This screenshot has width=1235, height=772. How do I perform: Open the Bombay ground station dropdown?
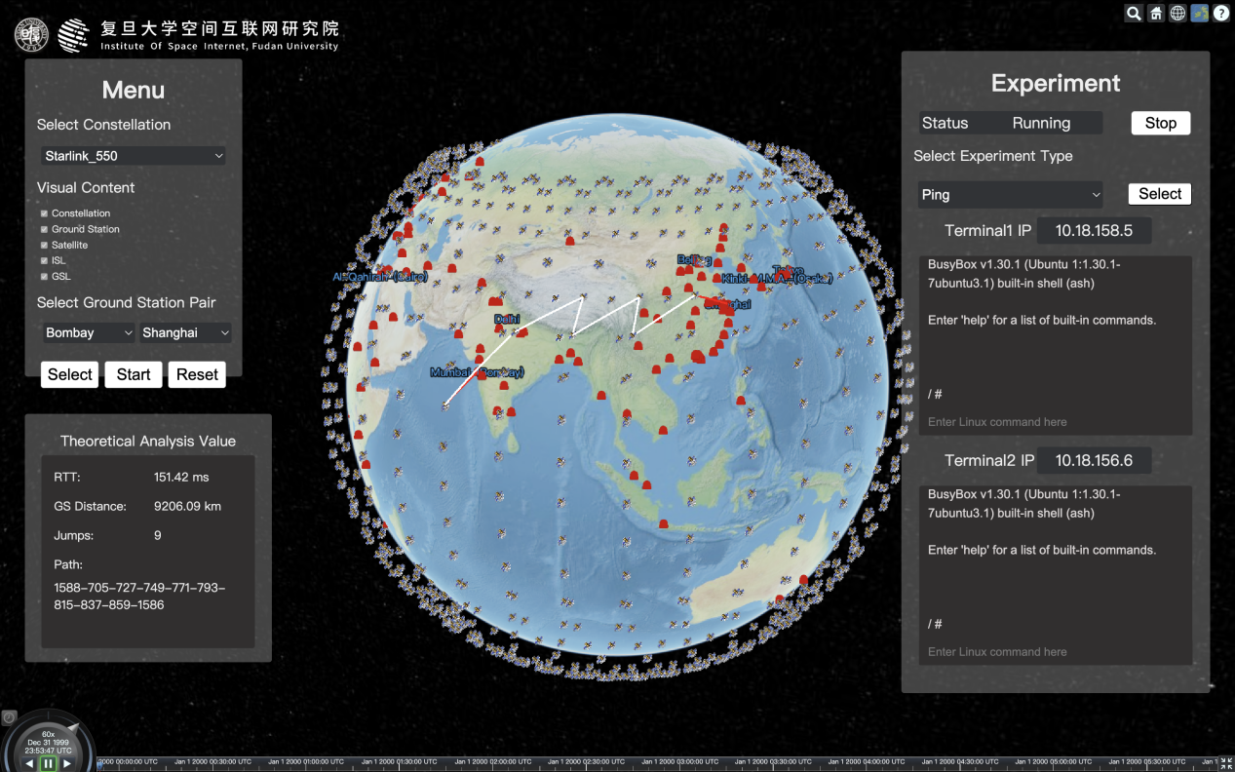[x=88, y=333]
